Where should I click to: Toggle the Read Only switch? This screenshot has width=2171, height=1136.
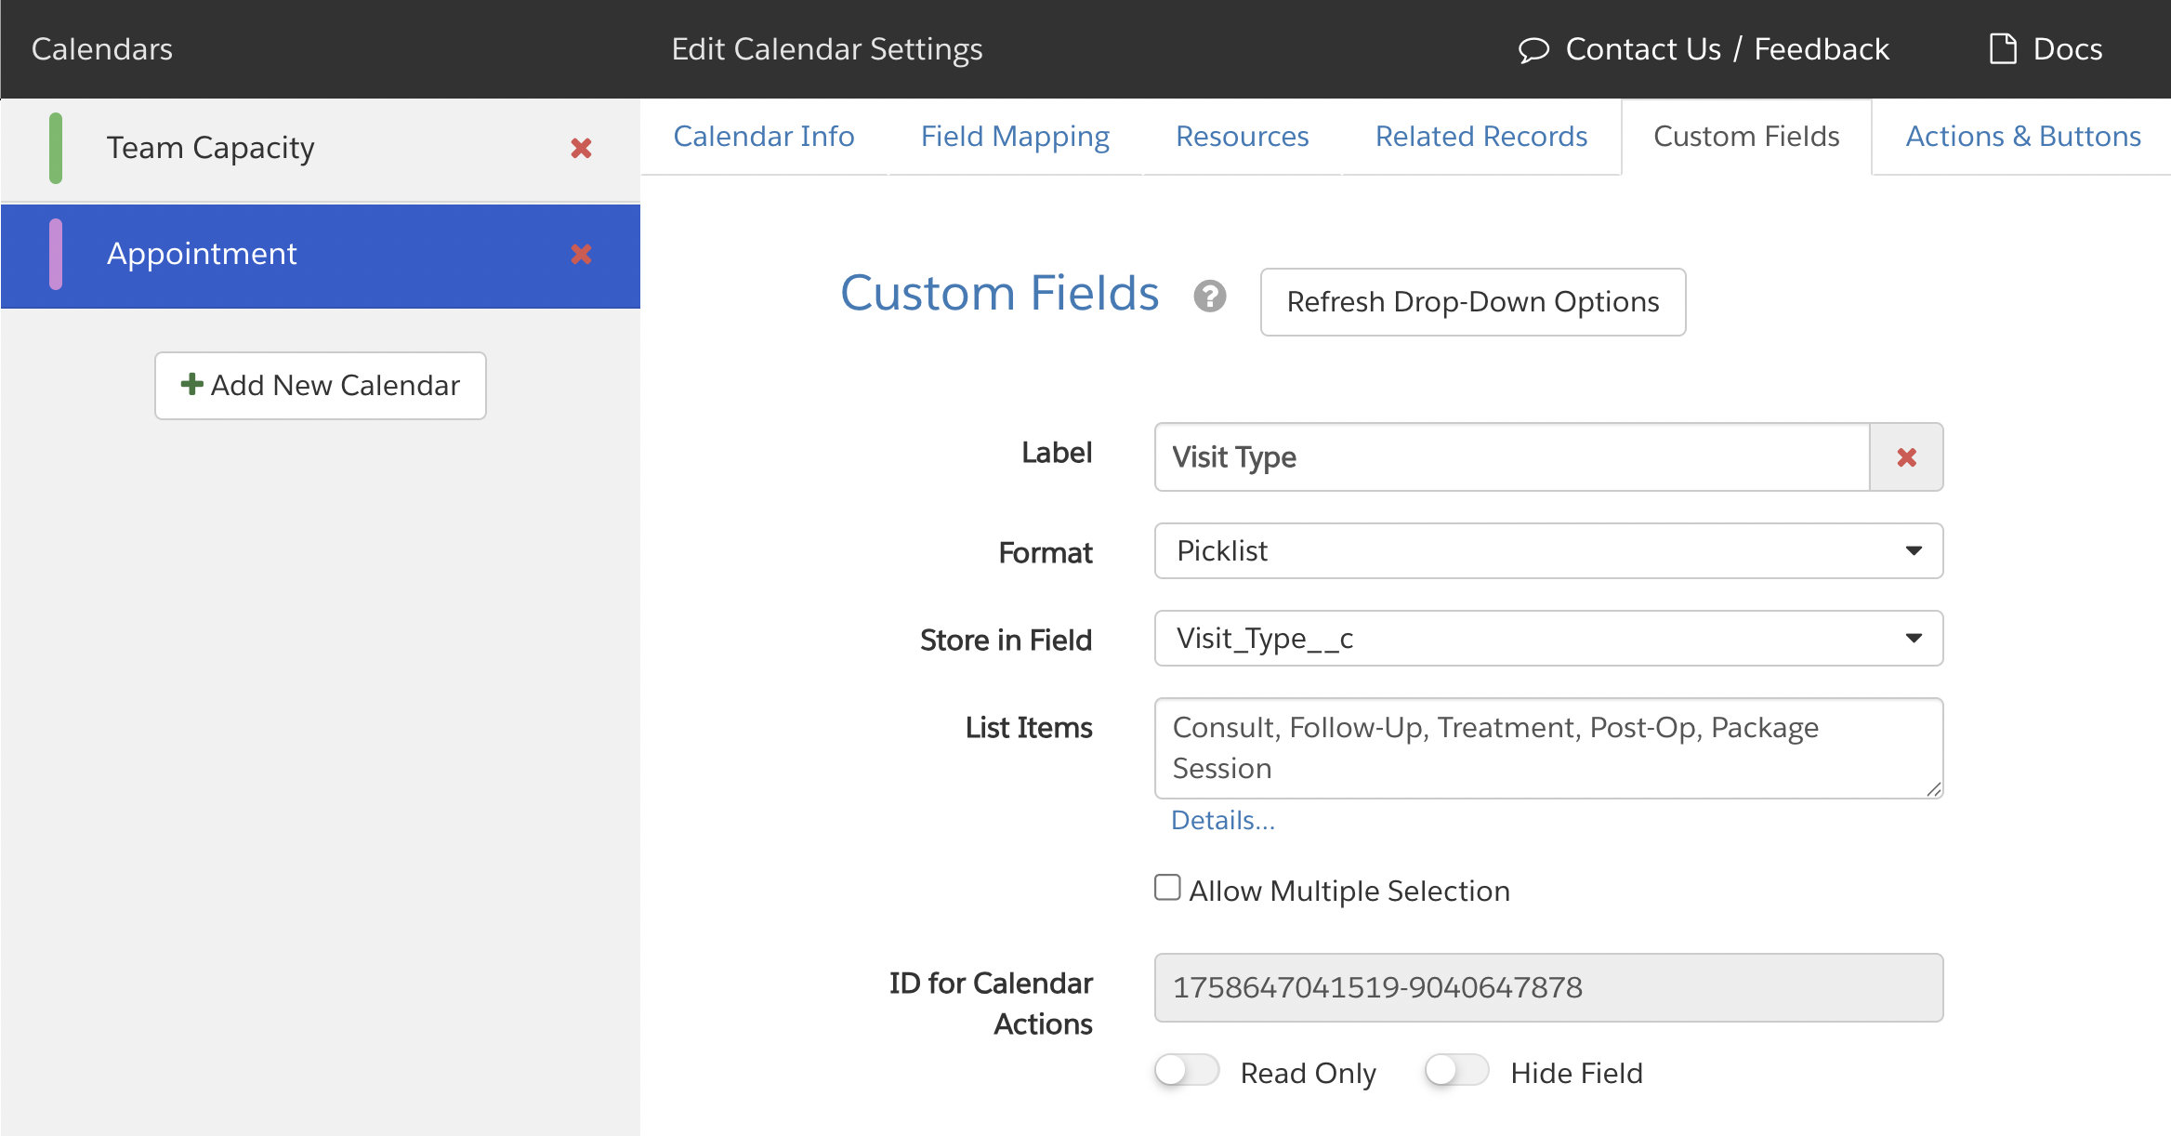1187,1071
